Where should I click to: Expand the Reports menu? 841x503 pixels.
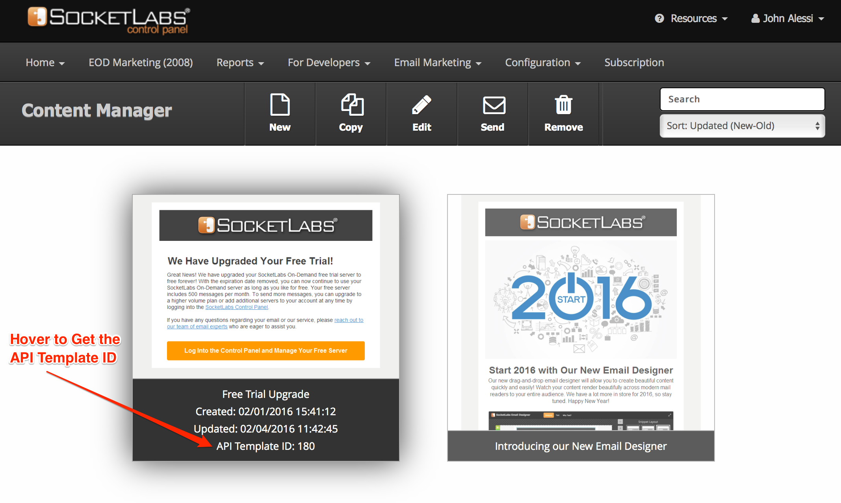click(240, 63)
